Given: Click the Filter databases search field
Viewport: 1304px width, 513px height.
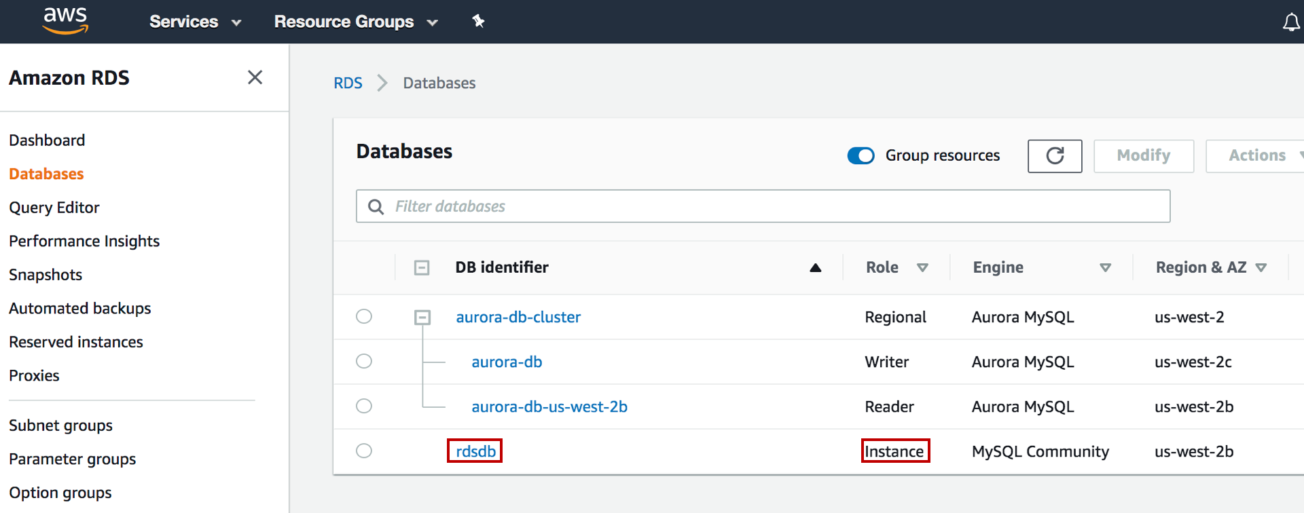Looking at the screenshot, I should [763, 206].
